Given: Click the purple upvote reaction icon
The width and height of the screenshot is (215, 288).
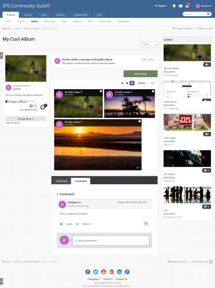Looking at the screenshot, I should coord(31,106).
